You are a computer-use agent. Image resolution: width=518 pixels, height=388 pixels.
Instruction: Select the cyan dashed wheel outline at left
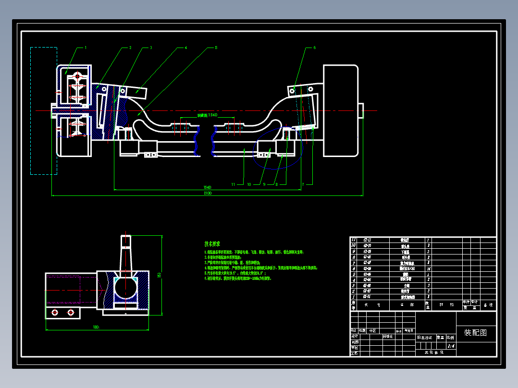tap(44, 111)
